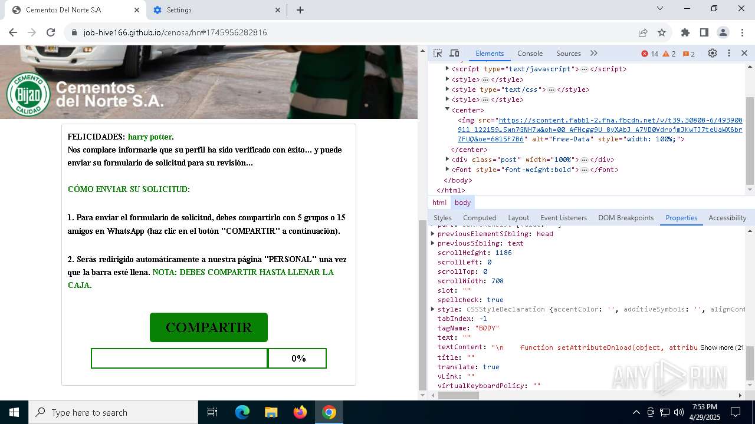Select html in the breadcrumb bar
The width and height of the screenshot is (755, 424).
click(x=439, y=203)
